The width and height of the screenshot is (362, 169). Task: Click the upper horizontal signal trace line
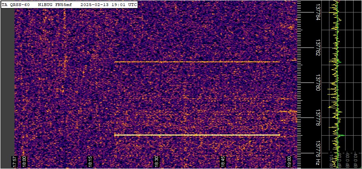(197, 62)
